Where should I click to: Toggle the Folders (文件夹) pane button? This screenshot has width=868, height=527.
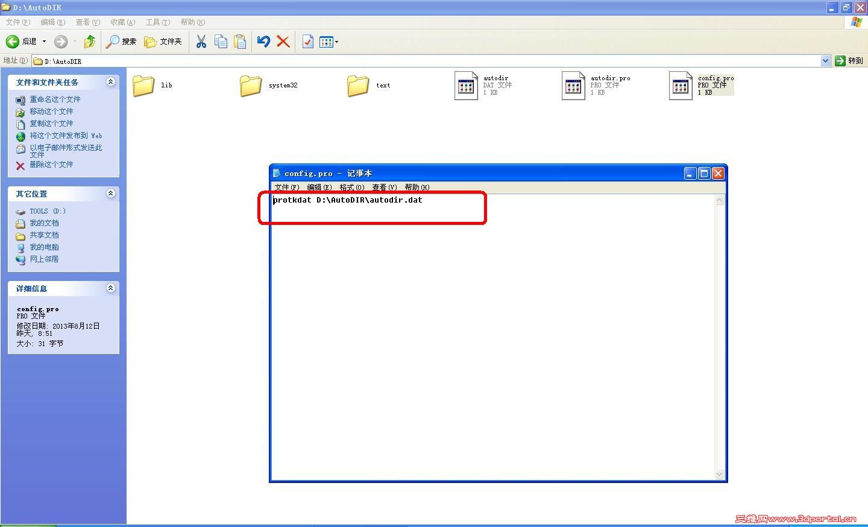(x=163, y=42)
